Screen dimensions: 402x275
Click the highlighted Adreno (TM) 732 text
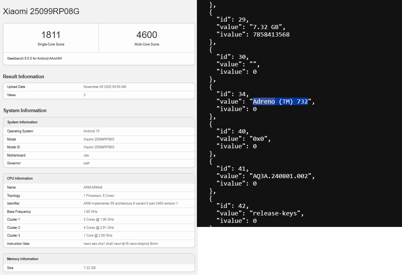coord(280,102)
